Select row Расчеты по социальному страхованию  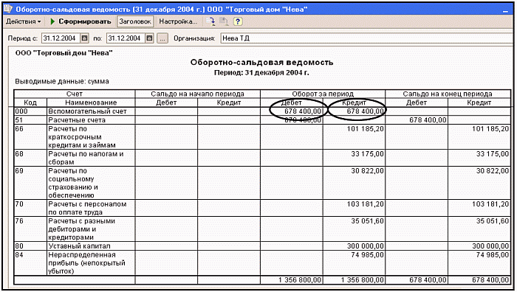[262, 183]
